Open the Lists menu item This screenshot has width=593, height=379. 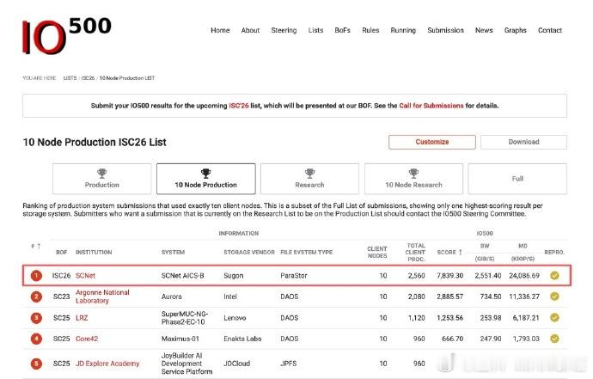(x=315, y=30)
